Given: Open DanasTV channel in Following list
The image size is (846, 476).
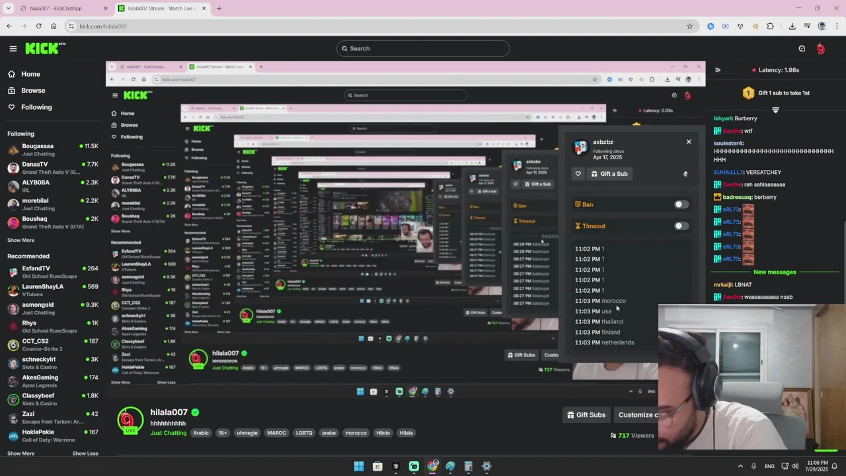Looking at the screenshot, I should (x=53, y=168).
